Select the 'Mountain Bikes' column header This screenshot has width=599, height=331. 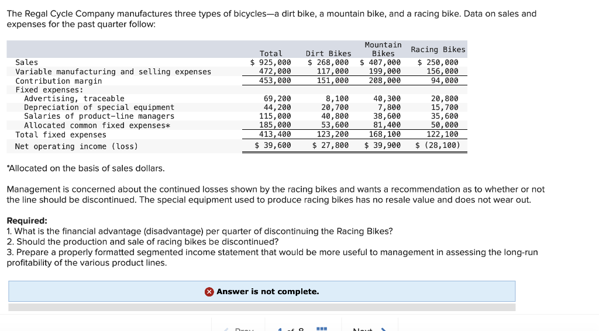click(383, 49)
